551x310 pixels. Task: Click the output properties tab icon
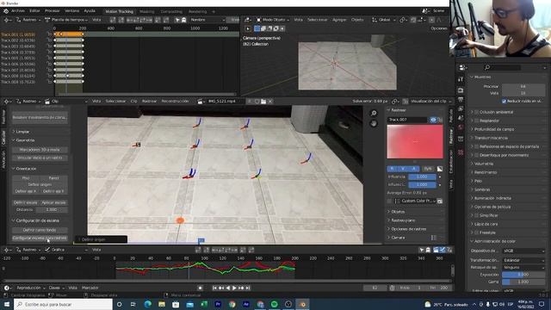[461, 100]
